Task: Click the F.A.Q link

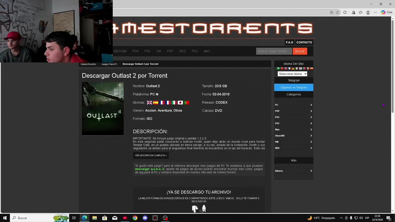Action: tap(289, 42)
